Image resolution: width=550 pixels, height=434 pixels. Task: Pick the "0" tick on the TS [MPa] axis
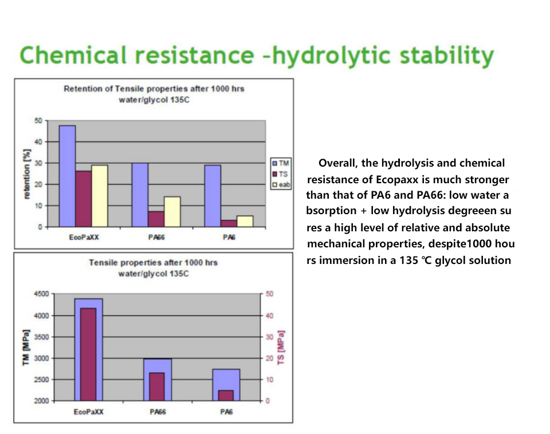coord(268,401)
